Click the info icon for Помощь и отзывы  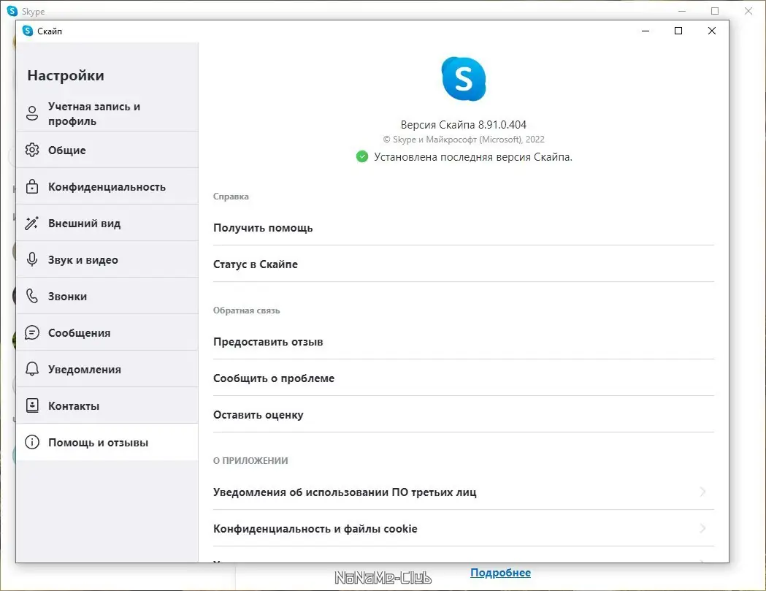point(31,443)
